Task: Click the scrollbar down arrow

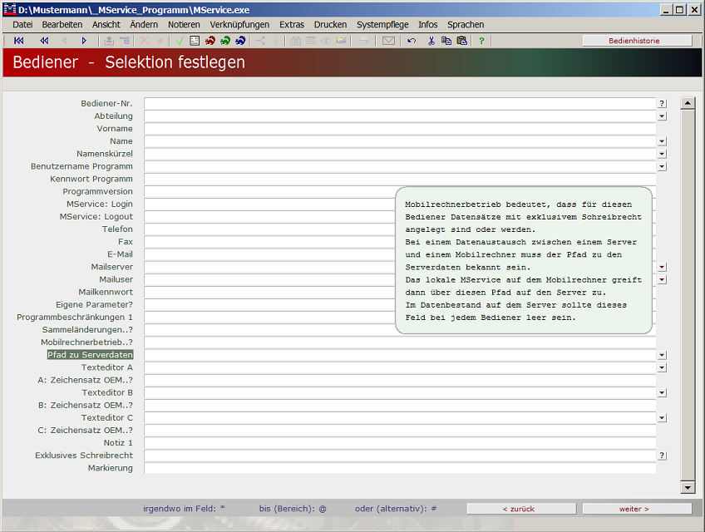Action: point(688,487)
